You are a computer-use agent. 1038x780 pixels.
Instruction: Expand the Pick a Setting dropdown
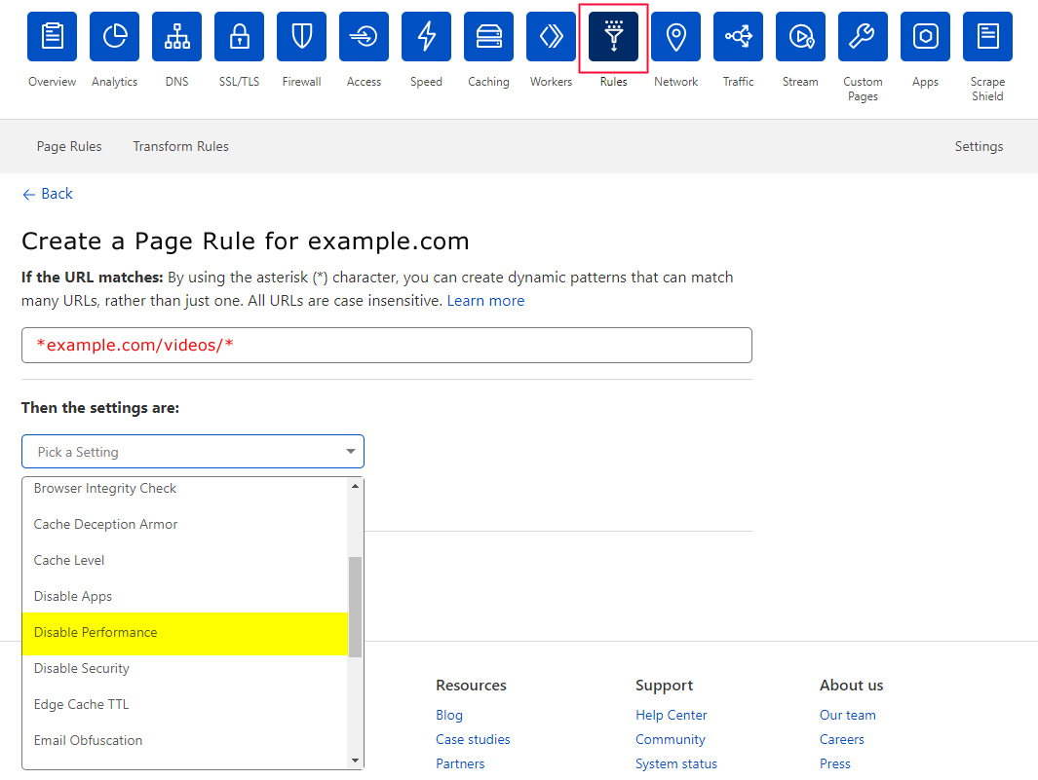click(193, 452)
